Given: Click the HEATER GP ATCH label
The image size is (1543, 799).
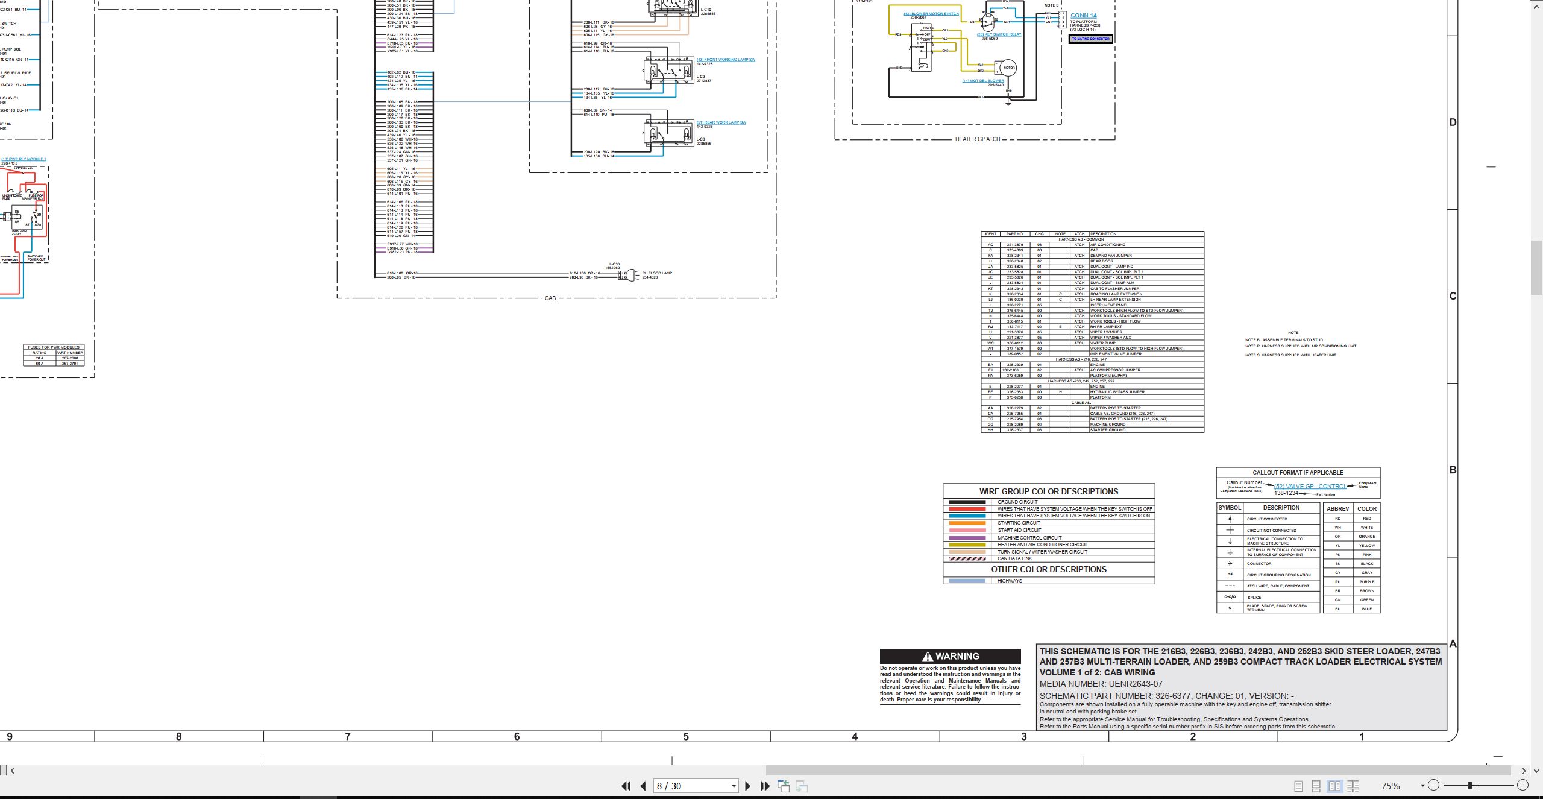Looking at the screenshot, I should click(978, 139).
